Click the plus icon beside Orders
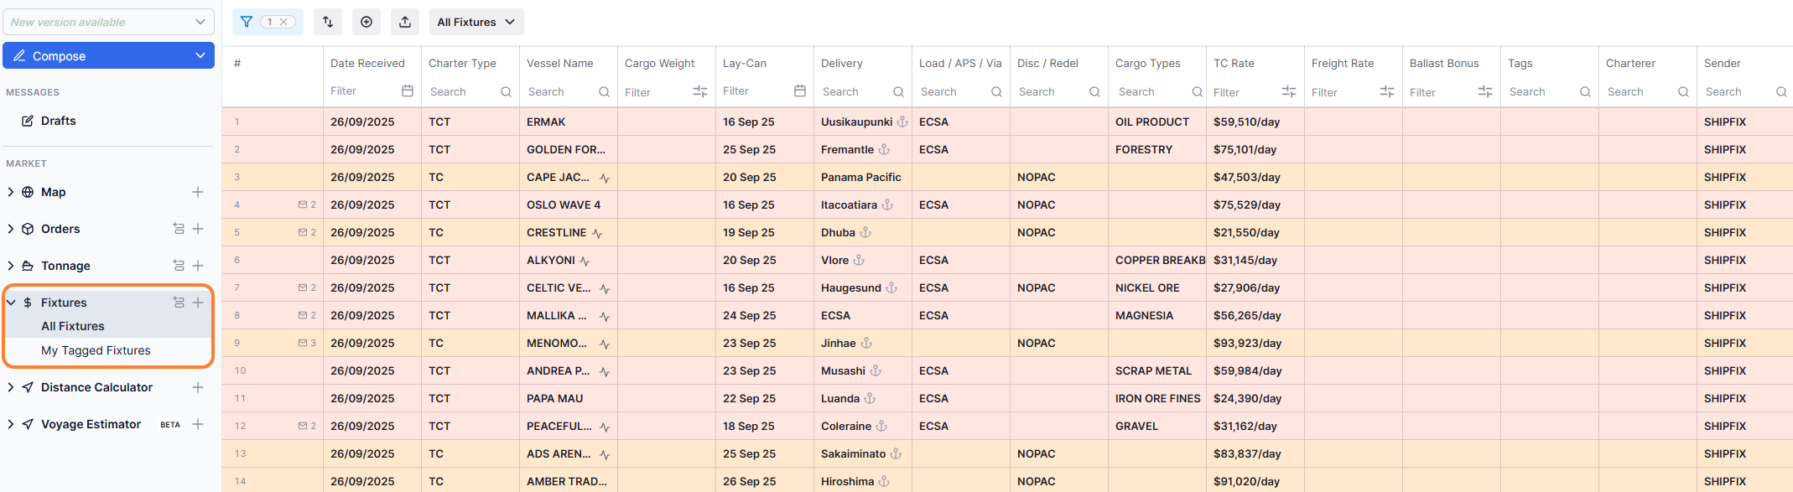This screenshot has width=1793, height=492. [198, 229]
